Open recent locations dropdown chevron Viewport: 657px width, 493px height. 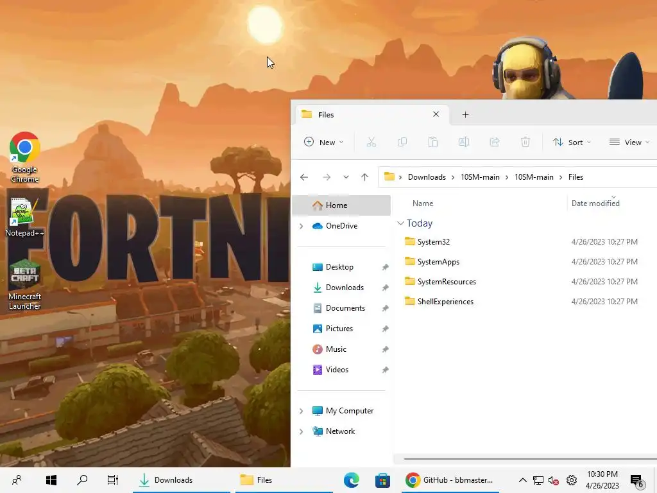point(346,177)
